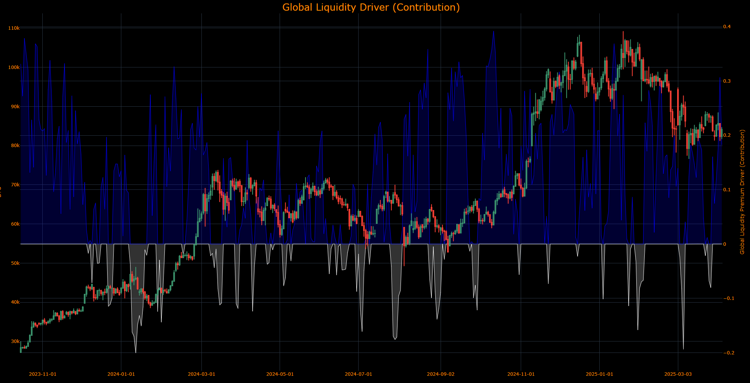This screenshot has width=750, height=383.
Task: Click the 60k left axis label
Action: coord(15,224)
